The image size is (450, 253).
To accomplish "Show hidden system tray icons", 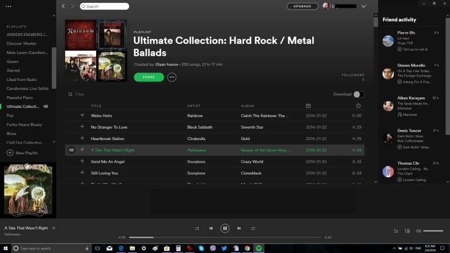I will pyautogui.click(x=394, y=249).
